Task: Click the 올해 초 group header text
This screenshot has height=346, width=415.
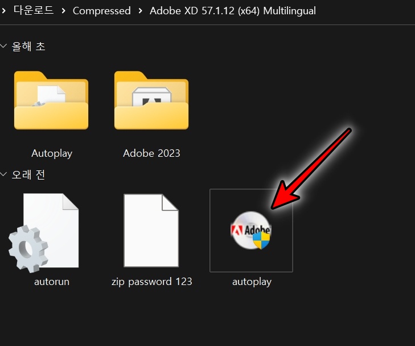Action: point(28,46)
